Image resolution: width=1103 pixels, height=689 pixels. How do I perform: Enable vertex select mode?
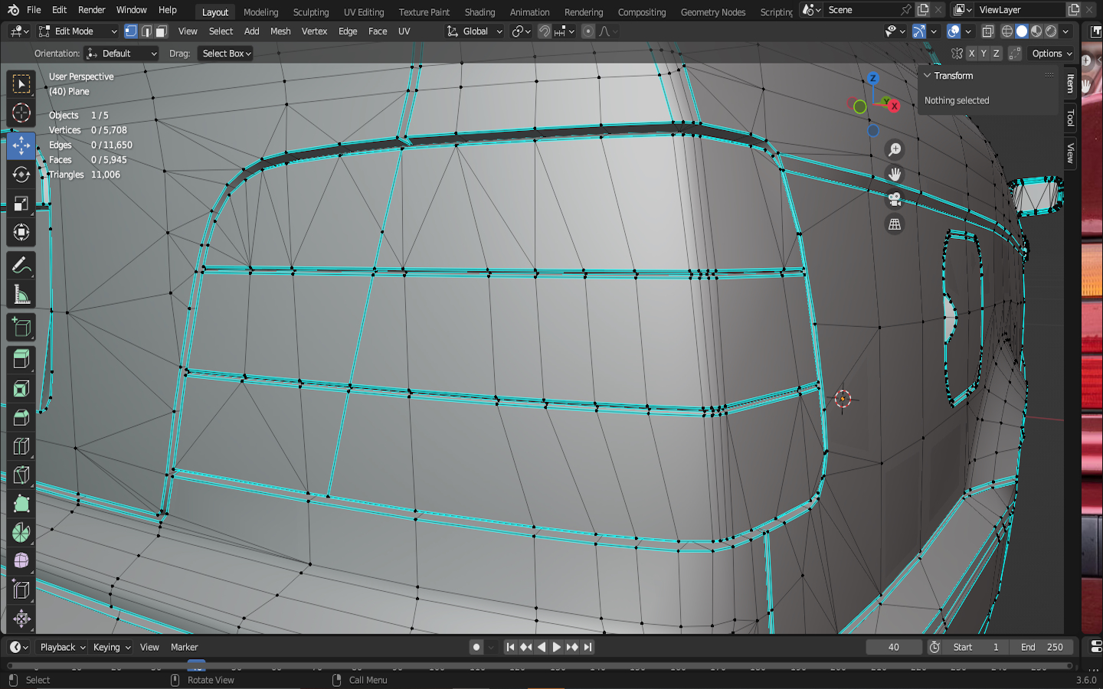(131, 31)
